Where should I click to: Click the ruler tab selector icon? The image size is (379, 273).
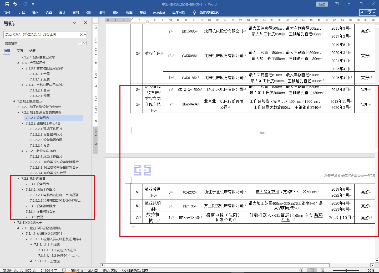click(x=95, y=20)
